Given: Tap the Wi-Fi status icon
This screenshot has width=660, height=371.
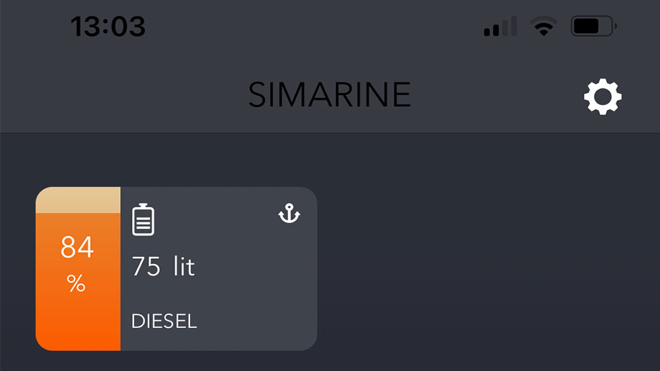Looking at the screenshot, I should 543,27.
